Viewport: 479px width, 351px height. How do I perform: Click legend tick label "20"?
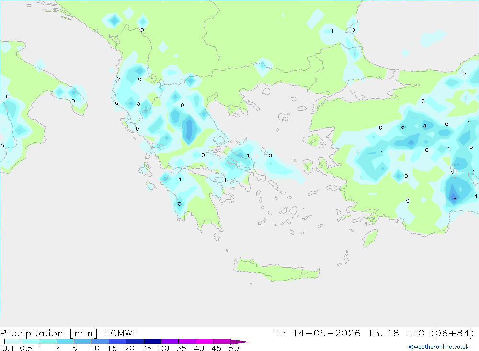point(129,348)
